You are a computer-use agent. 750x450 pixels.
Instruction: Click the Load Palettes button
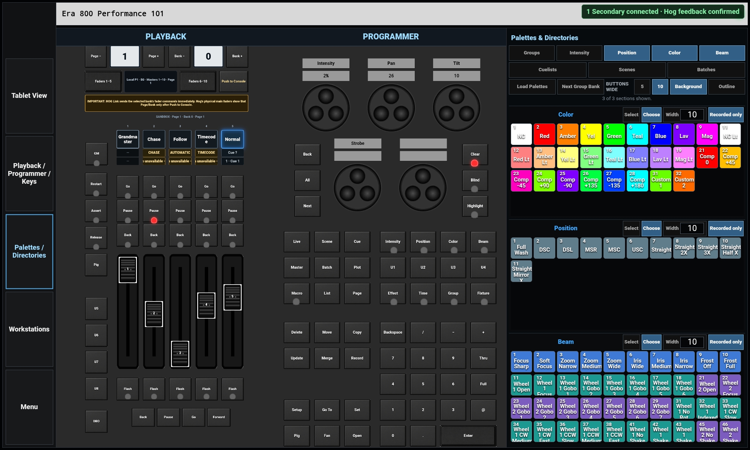click(x=532, y=87)
